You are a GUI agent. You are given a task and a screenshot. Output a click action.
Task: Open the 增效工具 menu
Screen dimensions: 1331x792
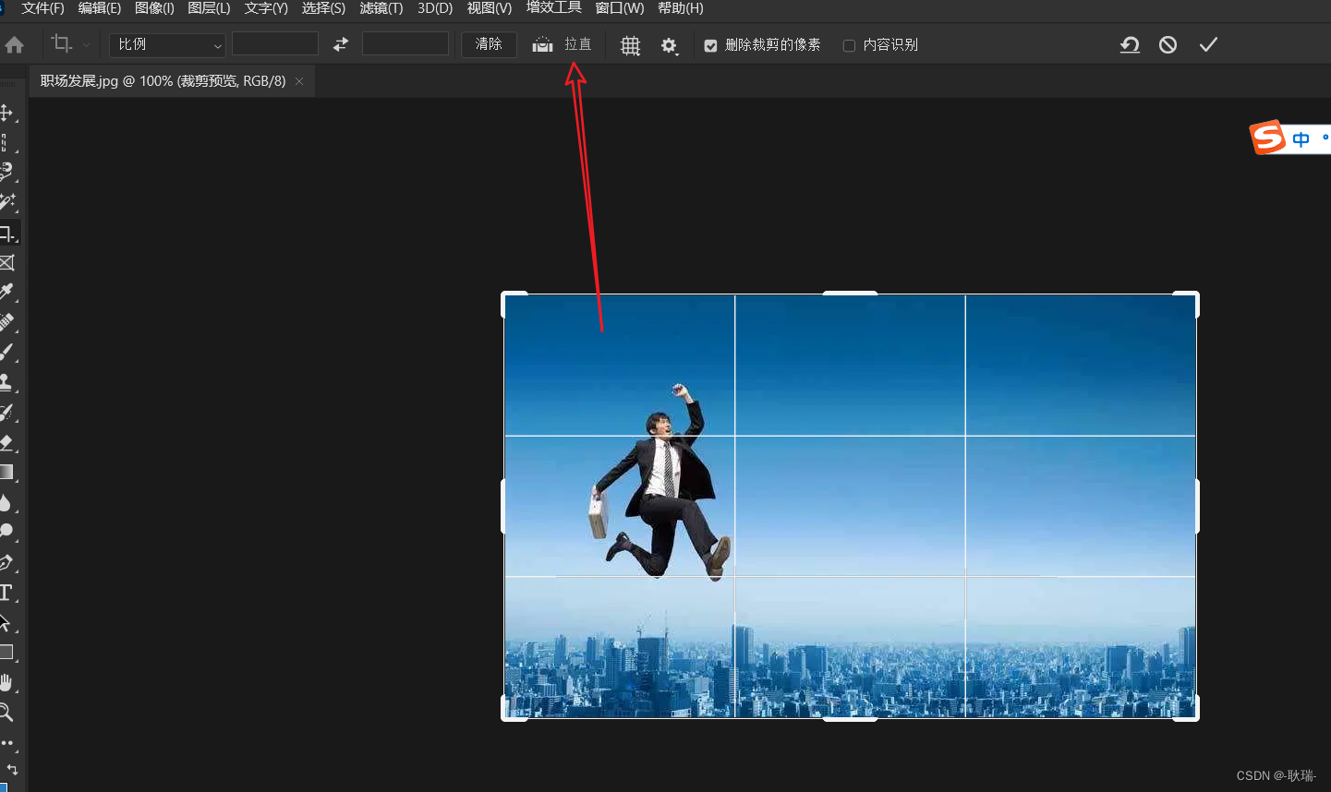click(x=554, y=7)
